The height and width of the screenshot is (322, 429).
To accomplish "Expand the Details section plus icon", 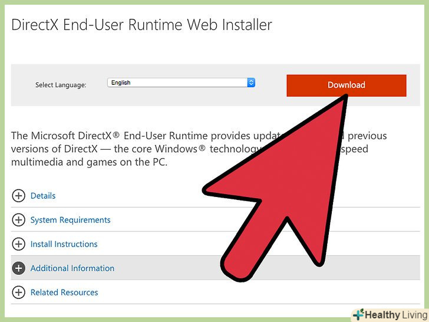I will pyautogui.click(x=19, y=196).
